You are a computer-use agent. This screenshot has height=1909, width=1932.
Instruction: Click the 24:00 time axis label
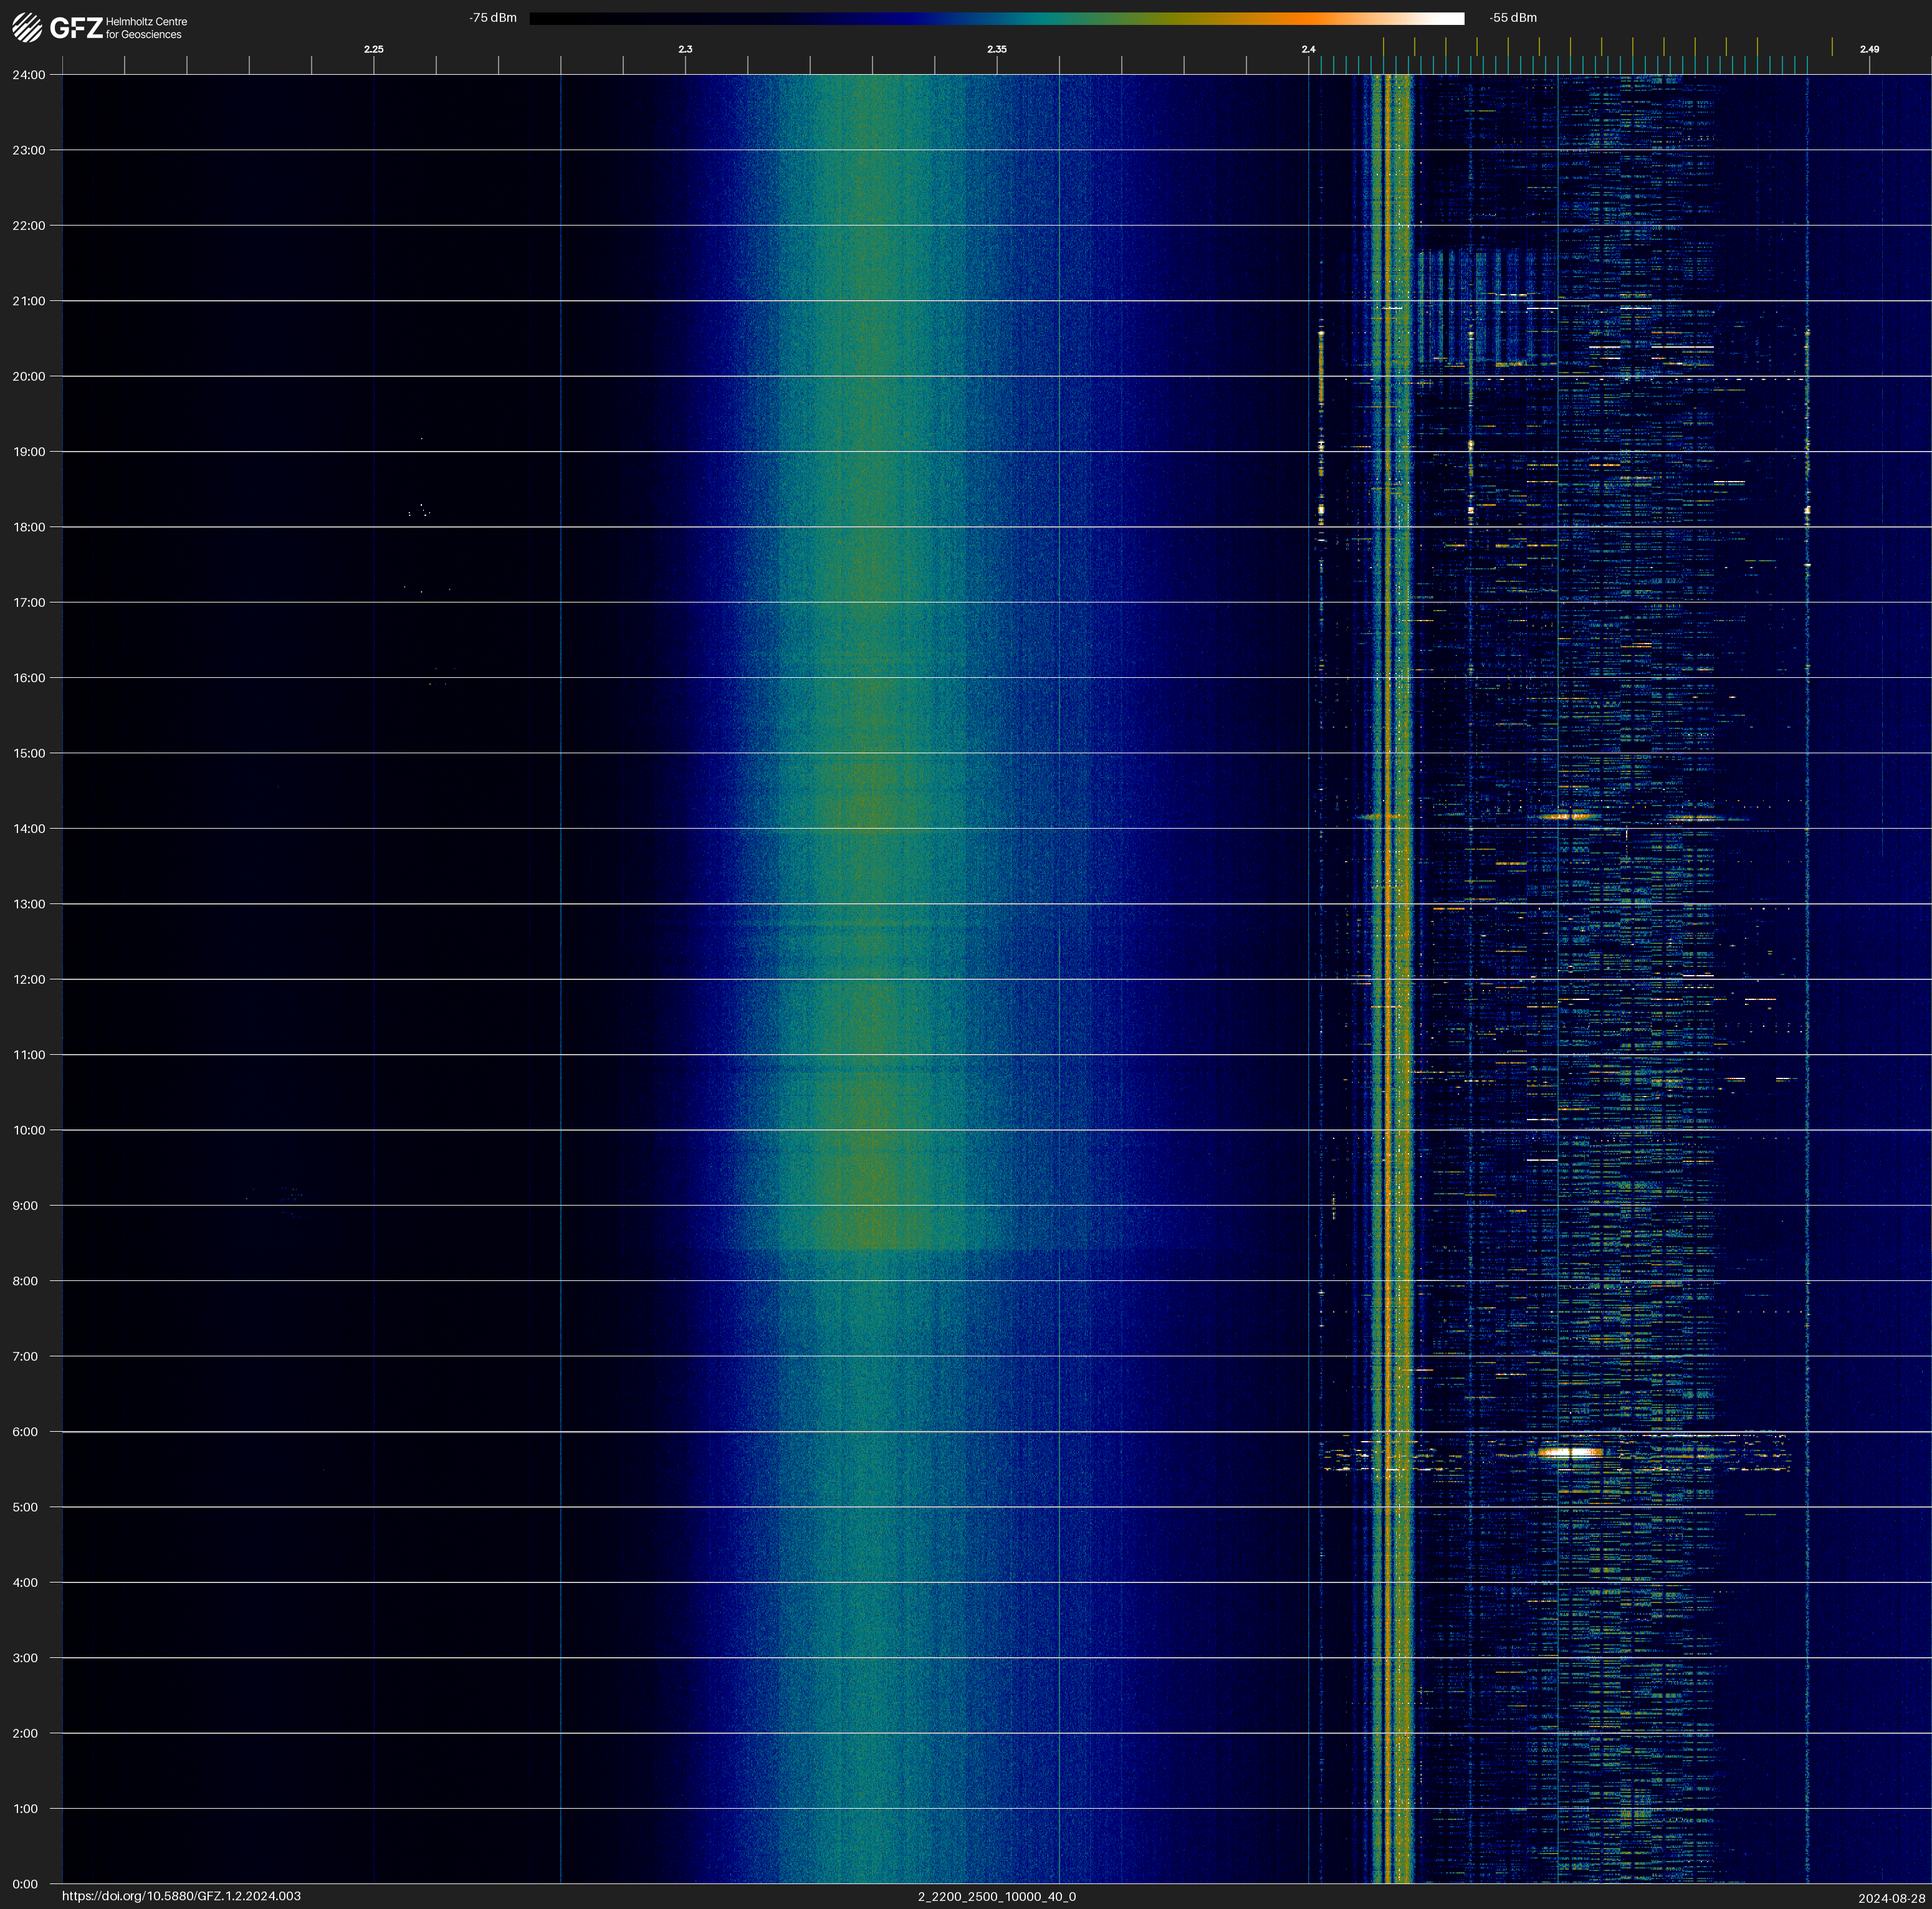(x=29, y=75)
